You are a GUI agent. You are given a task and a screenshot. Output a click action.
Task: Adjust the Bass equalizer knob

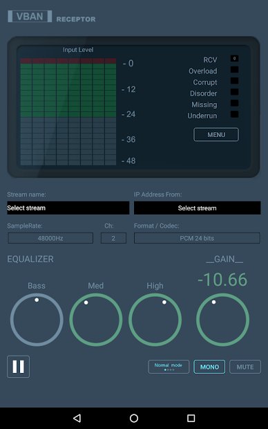(x=37, y=320)
